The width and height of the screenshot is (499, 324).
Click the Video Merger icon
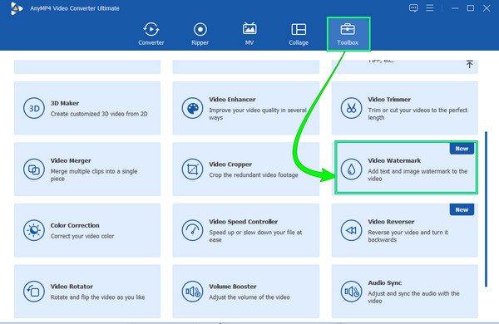pyautogui.click(x=34, y=169)
